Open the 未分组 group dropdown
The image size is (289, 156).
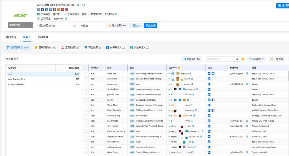tap(92, 26)
